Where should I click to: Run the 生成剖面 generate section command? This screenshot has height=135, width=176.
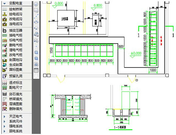pos(12,65)
